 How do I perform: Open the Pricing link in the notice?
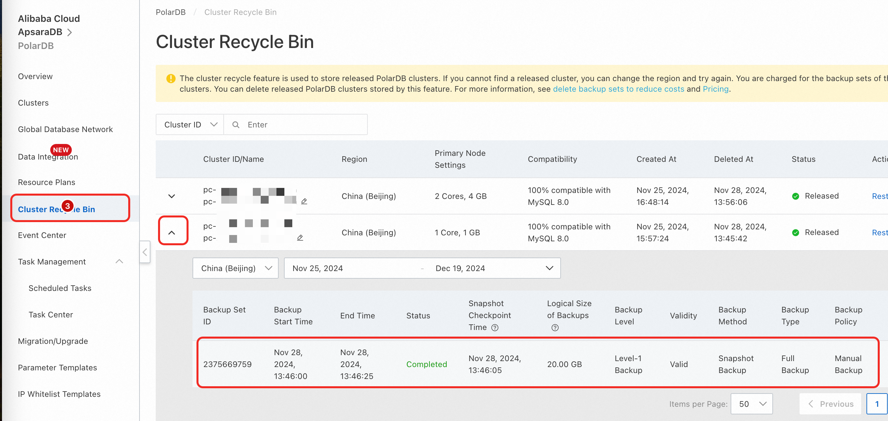point(716,89)
